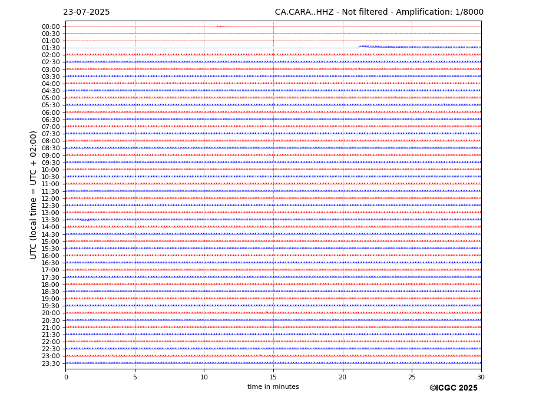Click the 11:30 time row label

pyautogui.click(x=51, y=191)
